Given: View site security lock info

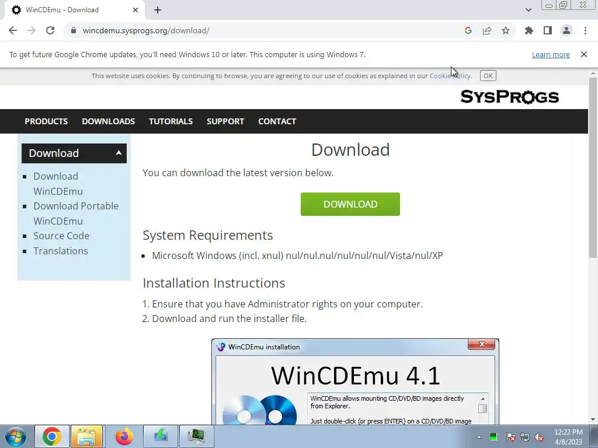Looking at the screenshot, I should [x=74, y=30].
